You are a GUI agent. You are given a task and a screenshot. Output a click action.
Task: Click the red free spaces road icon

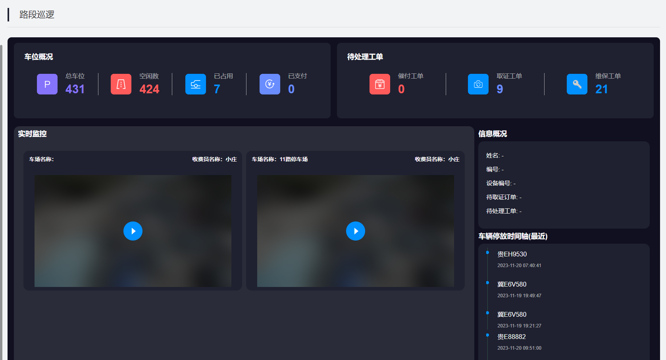tap(121, 84)
